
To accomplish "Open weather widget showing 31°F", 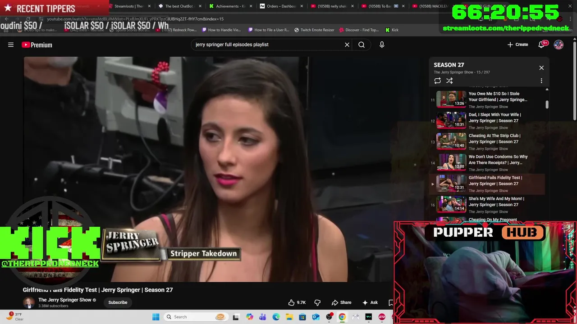I will pyautogui.click(x=14, y=317).
